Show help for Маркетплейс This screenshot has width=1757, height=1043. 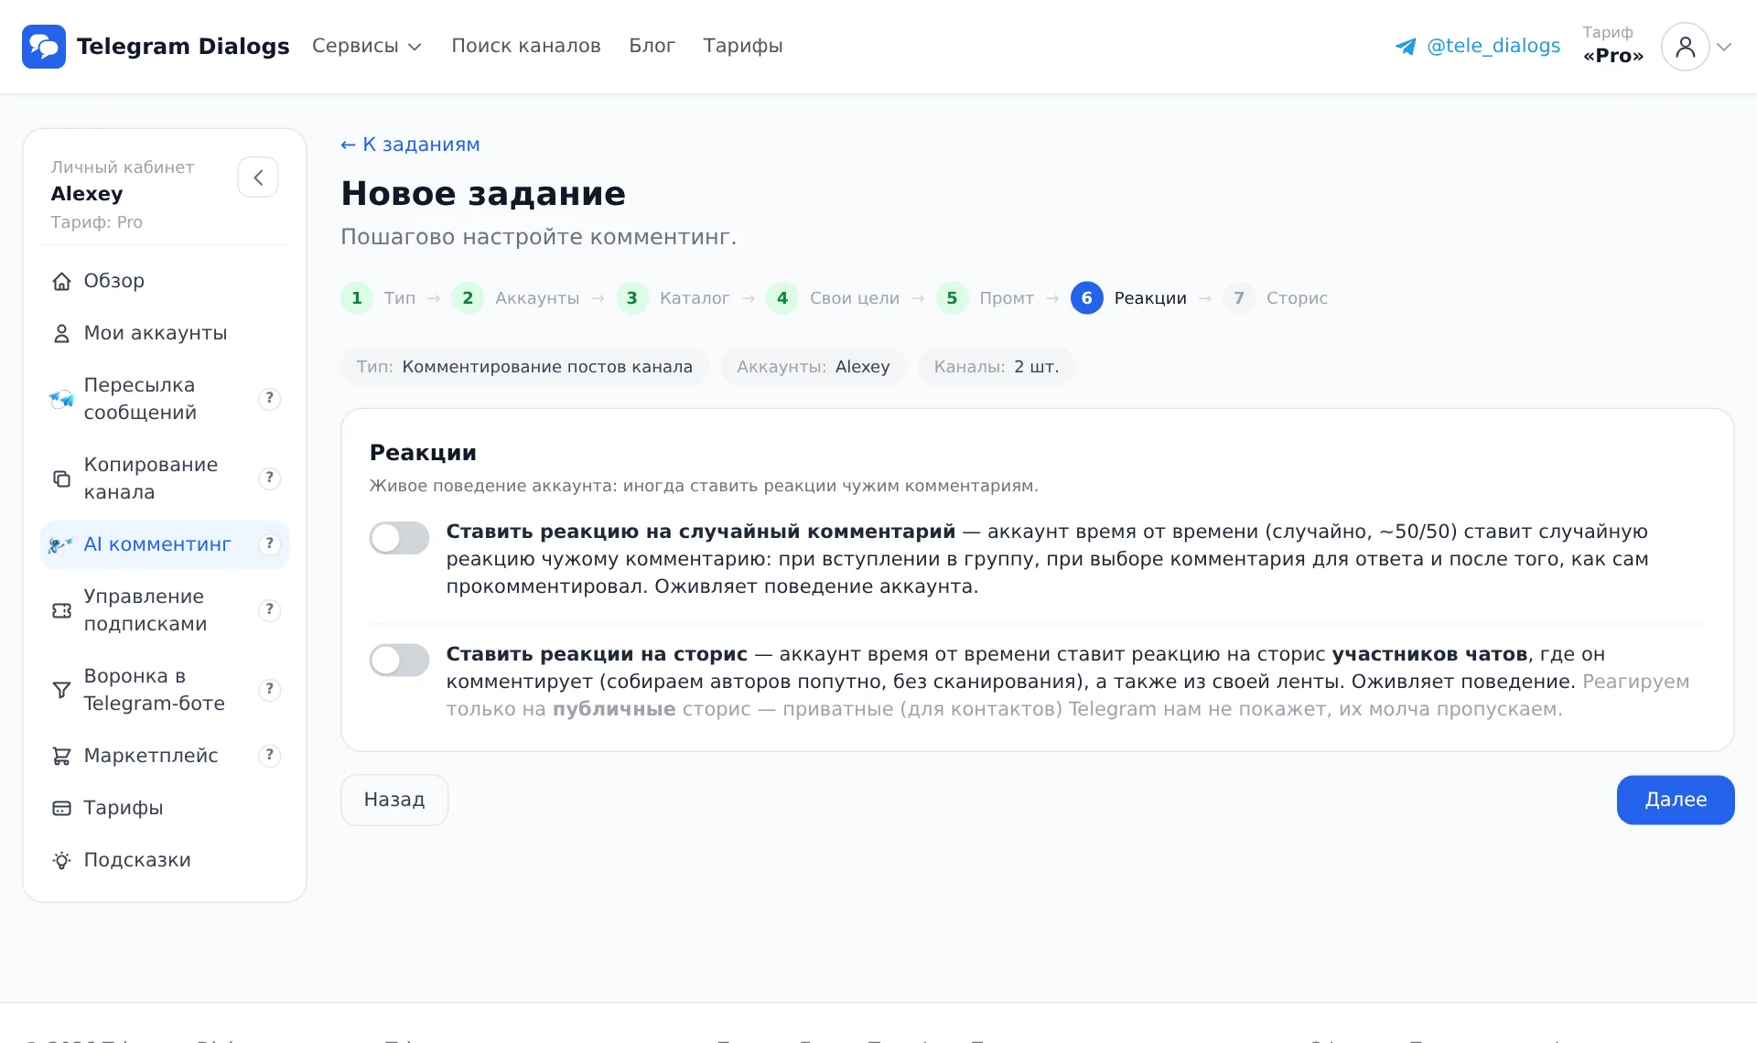coord(269,755)
